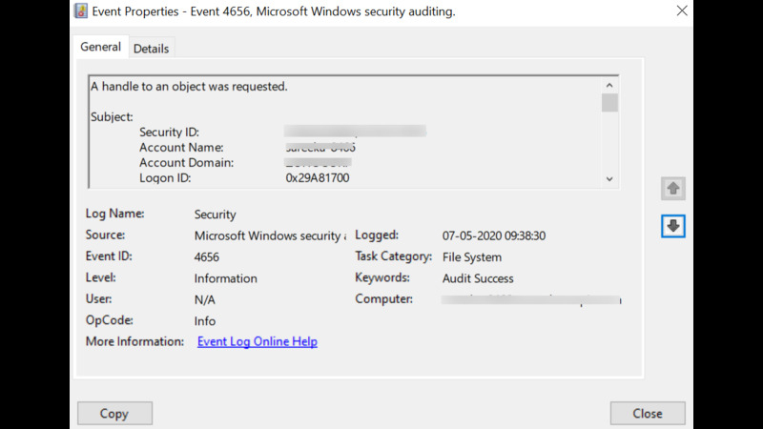
Task: Click the description box scroll up arrow
Action: pyautogui.click(x=609, y=85)
